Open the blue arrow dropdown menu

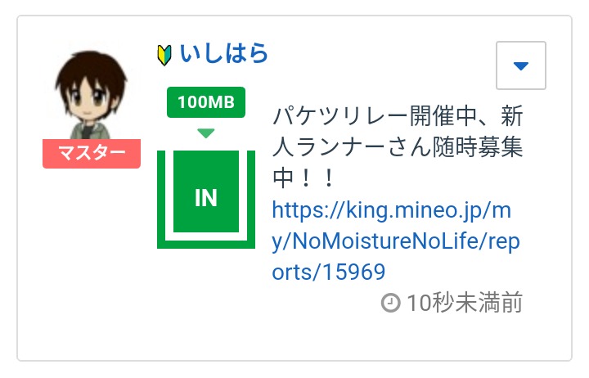pos(521,65)
